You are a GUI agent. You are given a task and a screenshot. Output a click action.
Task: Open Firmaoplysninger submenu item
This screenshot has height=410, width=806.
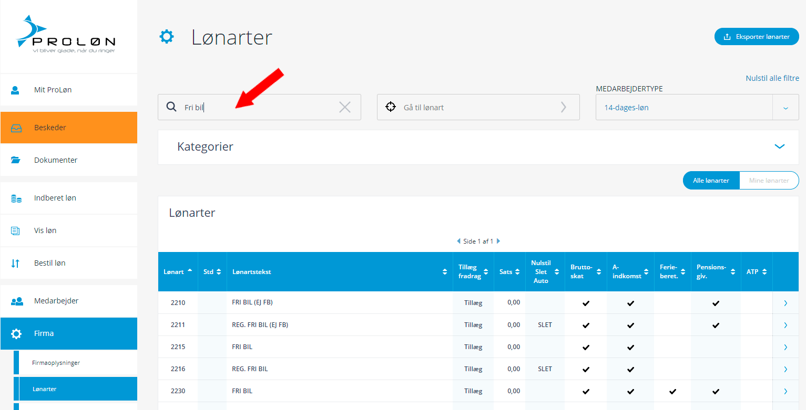point(56,363)
